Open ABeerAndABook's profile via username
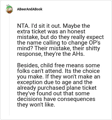 tap(30, 9)
